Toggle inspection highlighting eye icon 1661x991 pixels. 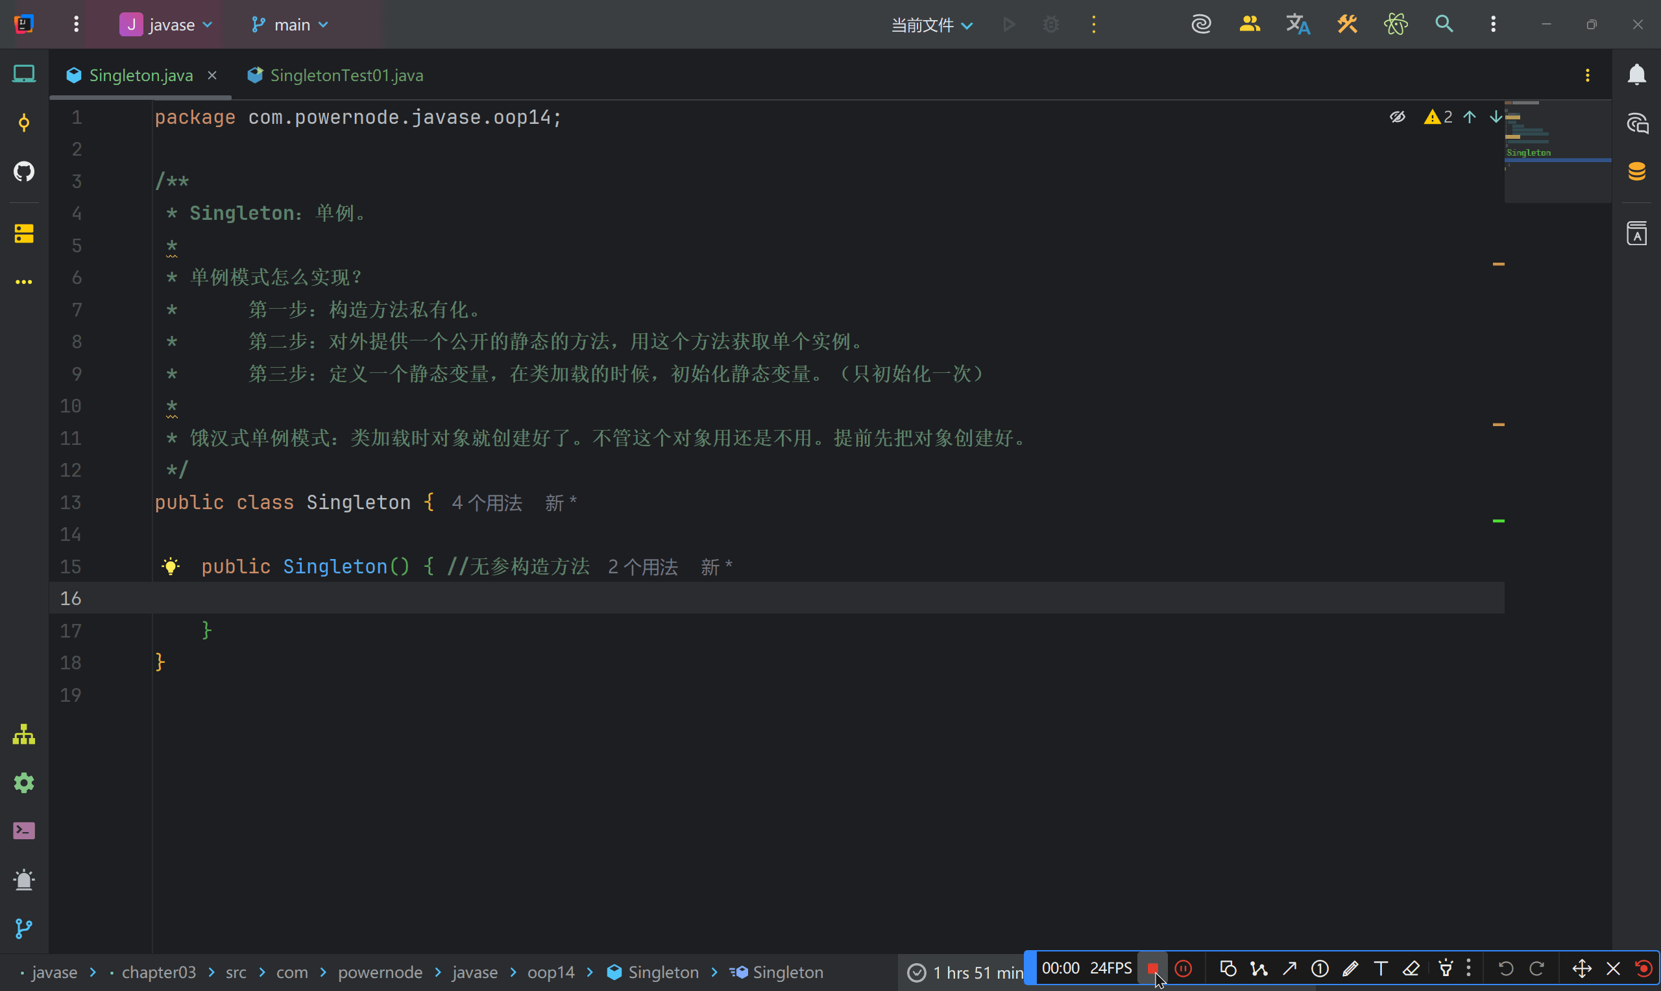coord(1397,117)
